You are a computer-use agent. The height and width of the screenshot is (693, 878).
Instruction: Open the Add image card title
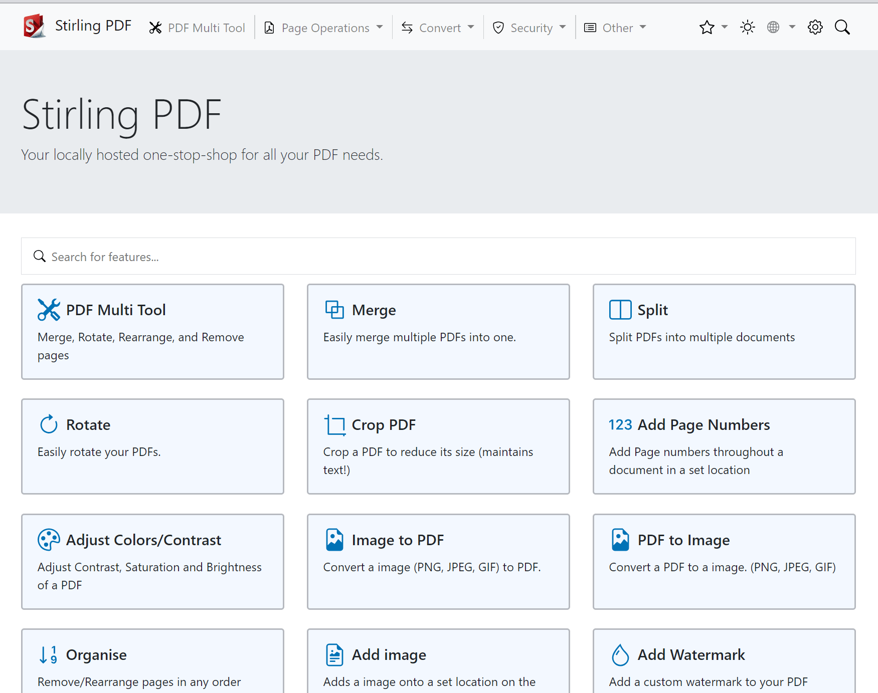pyautogui.click(x=389, y=654)
